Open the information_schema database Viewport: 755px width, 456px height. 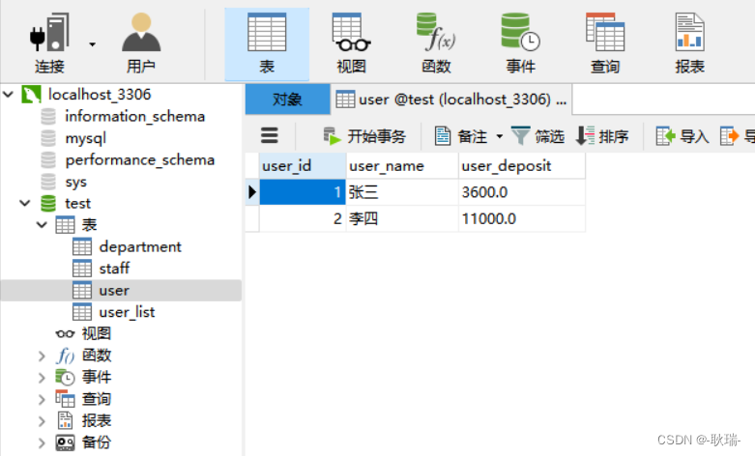[x=134, y=116]
